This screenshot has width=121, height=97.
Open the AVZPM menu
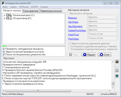(x=34, y=7)
